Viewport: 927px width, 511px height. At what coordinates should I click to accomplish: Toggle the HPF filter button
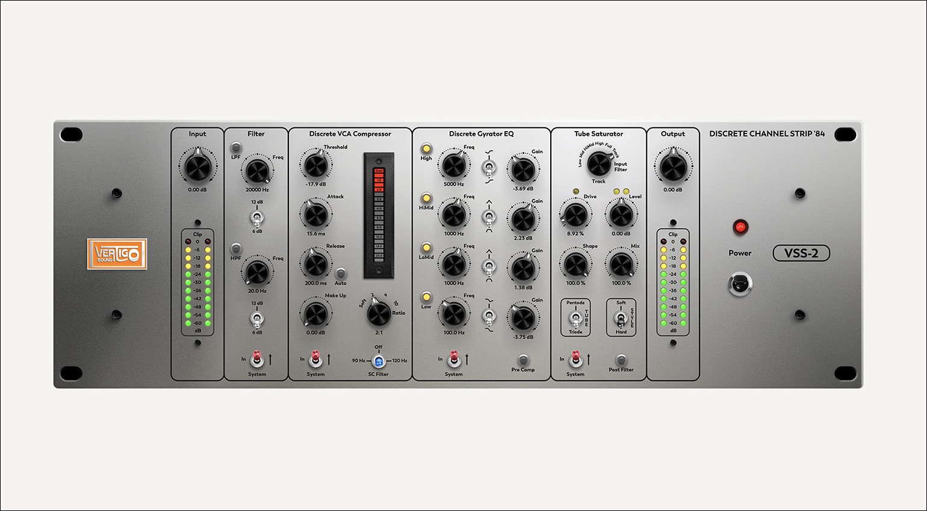click(x=236, y=248)
